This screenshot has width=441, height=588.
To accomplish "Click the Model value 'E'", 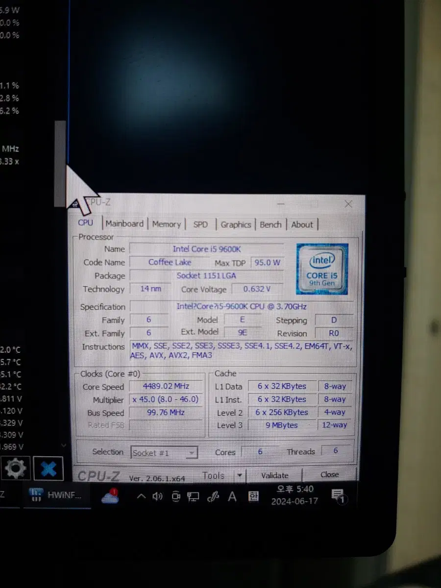I will 242,320.
